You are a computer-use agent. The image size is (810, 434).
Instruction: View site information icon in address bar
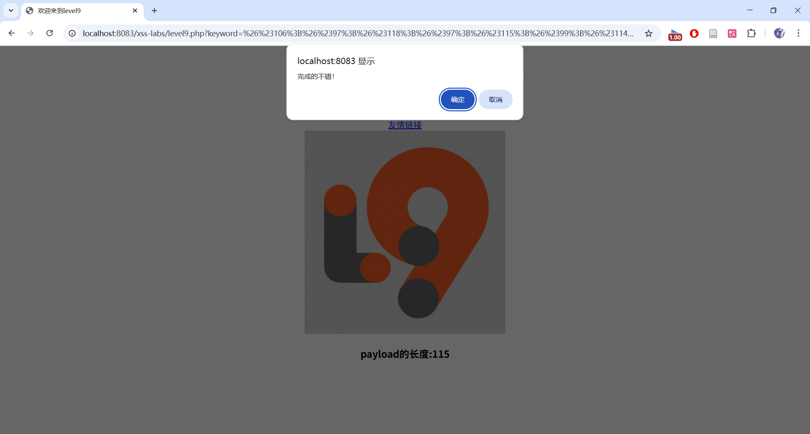coord(73,33)
